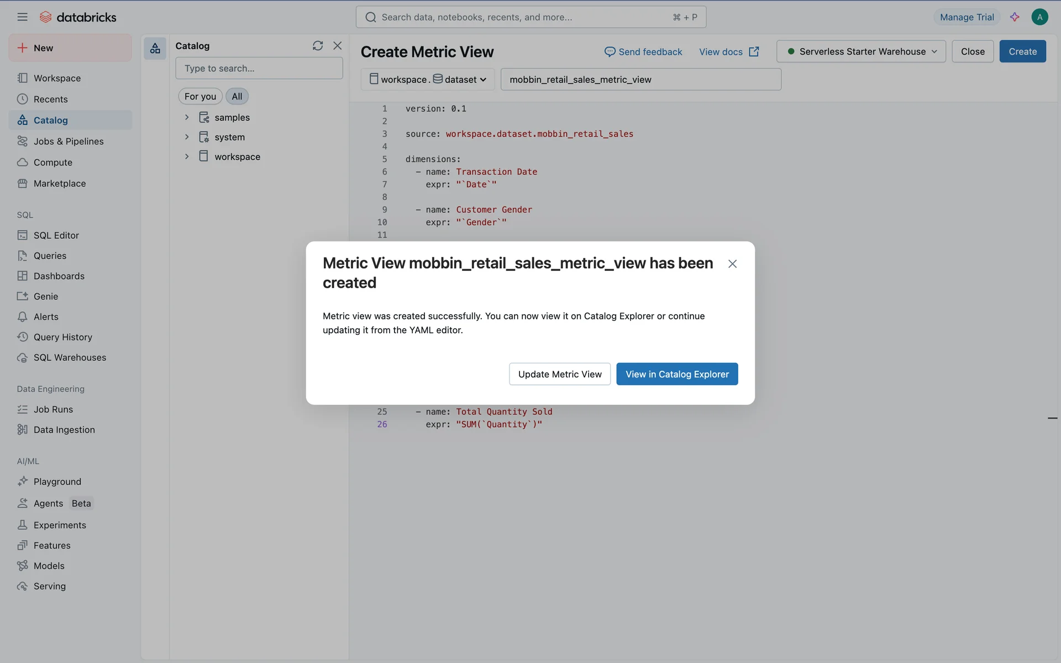
Task: Open the user avatar menu
Action: [1039, 17]
